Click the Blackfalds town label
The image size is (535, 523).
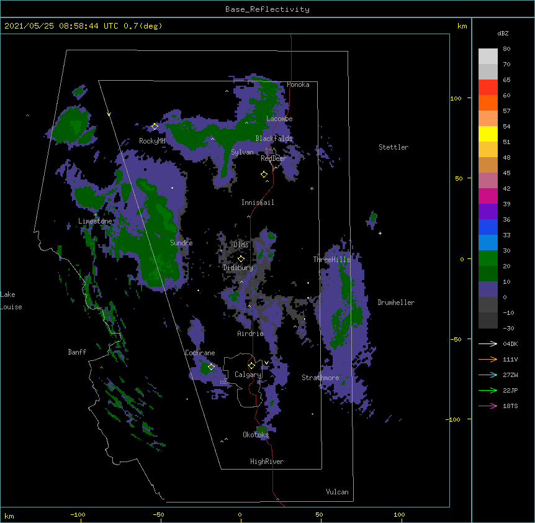(274, 139)
